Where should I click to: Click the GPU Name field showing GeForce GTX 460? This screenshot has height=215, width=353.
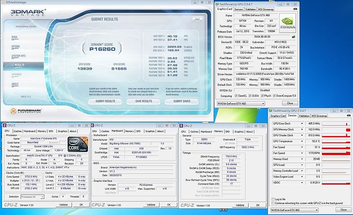[x=255, y=15]
